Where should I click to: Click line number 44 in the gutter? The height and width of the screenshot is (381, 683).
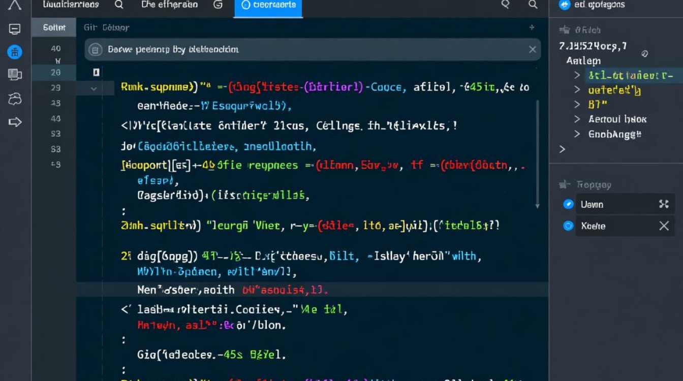[54, 118]
